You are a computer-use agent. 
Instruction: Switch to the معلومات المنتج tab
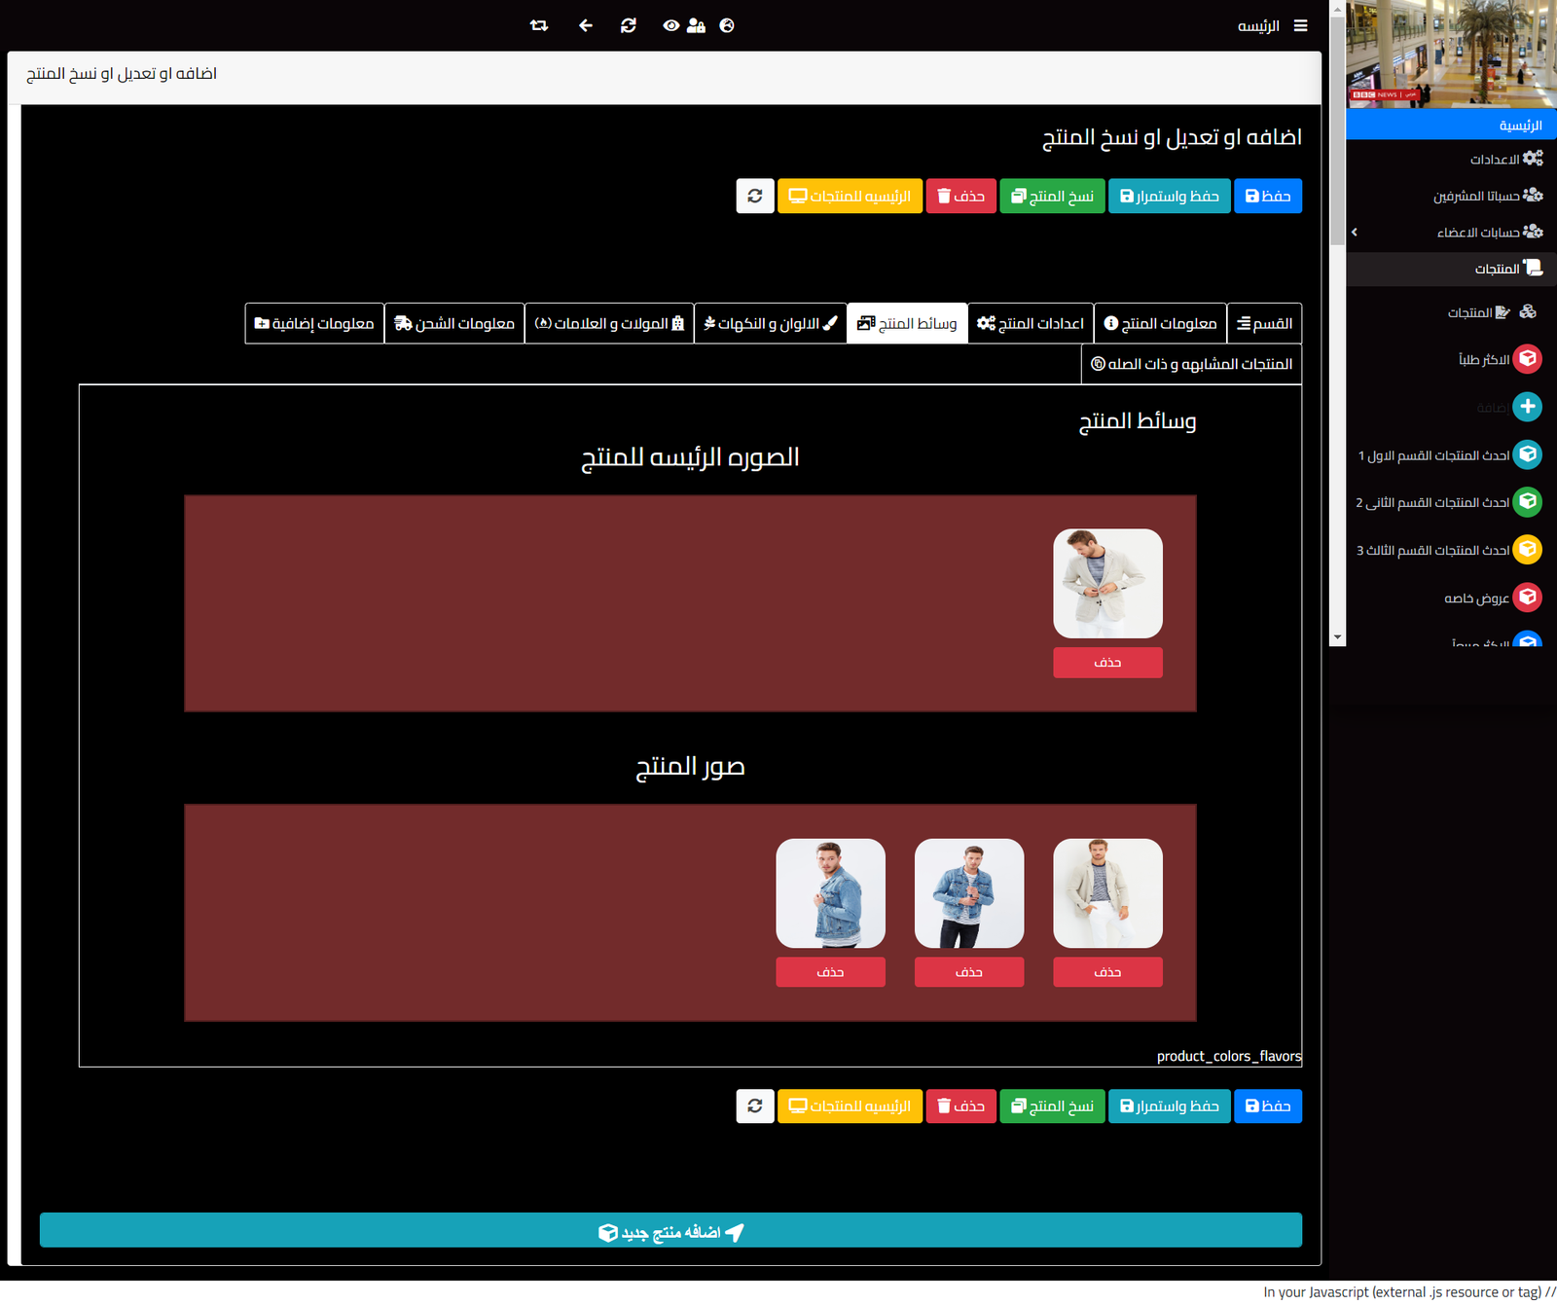pyautogui.click(x=1160, y=324)
